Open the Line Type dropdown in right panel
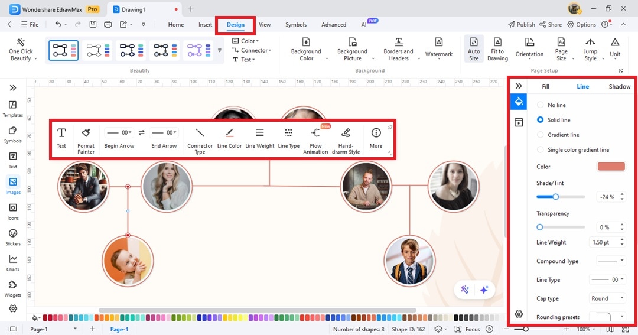 pos(607,279)
